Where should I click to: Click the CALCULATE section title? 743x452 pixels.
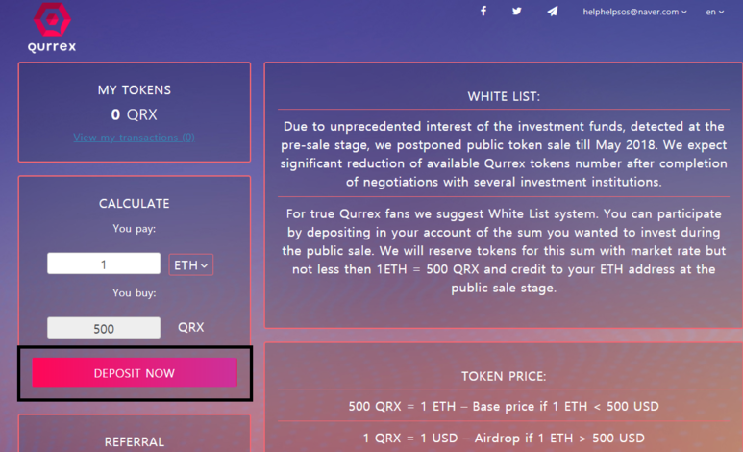tap(134, 204)
